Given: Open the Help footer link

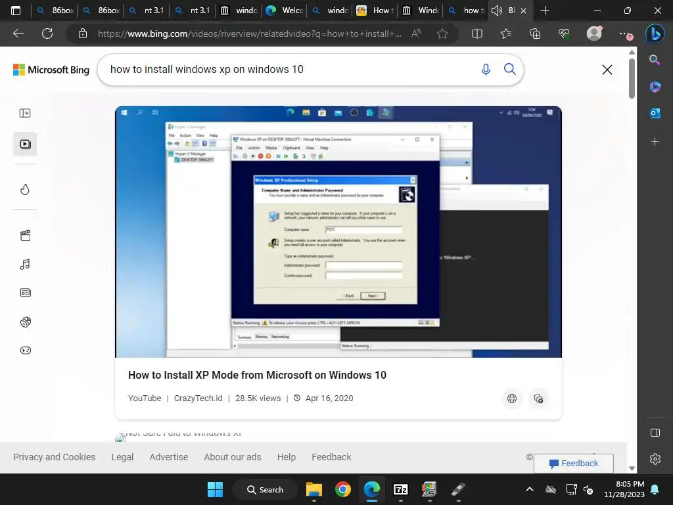Looking at the screenshot, I should click(x=287, y=457).
